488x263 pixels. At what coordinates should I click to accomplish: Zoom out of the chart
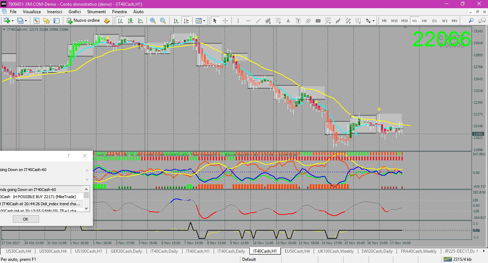[x=163, y=21]
